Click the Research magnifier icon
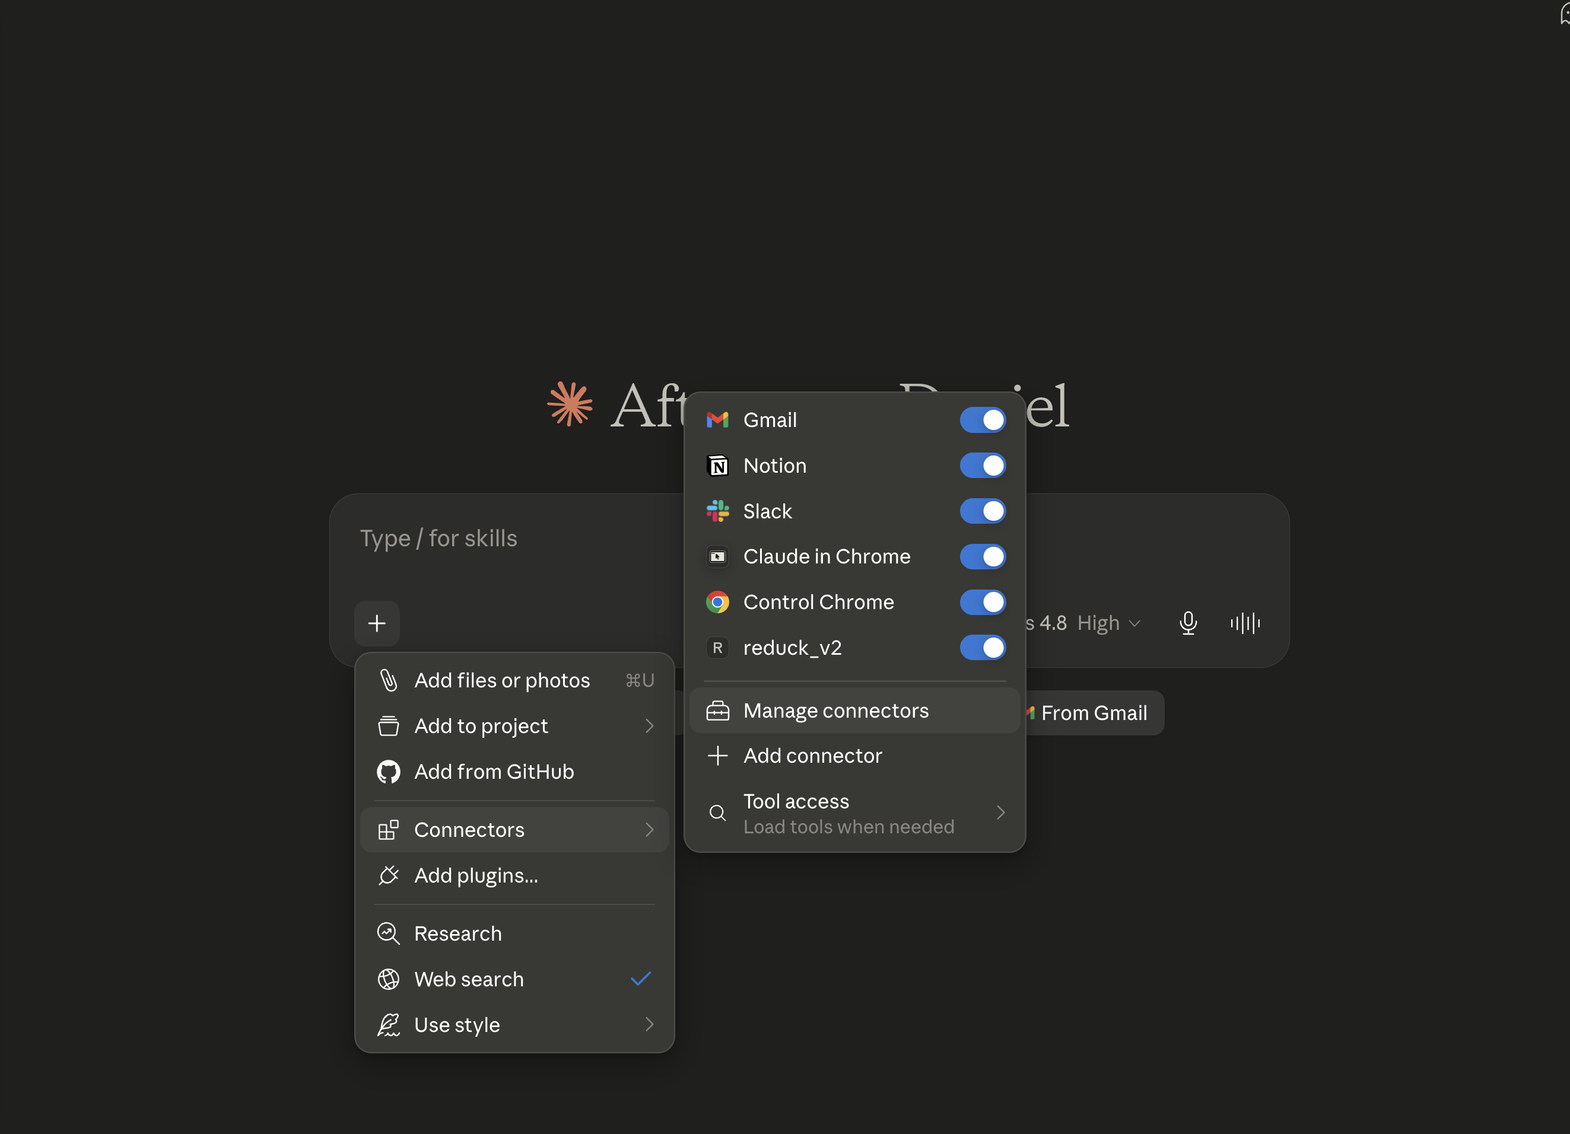Image resolution: width=1570 pixels, height=1134 pixels. pos(388,934)
